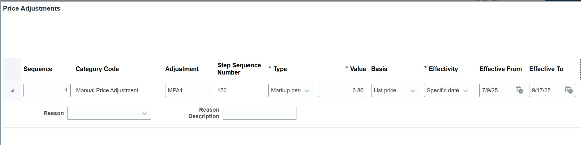The width and height of the screenshot is (581, 145).
Task: Open the Effective To calendar picker
Action: 569,90
